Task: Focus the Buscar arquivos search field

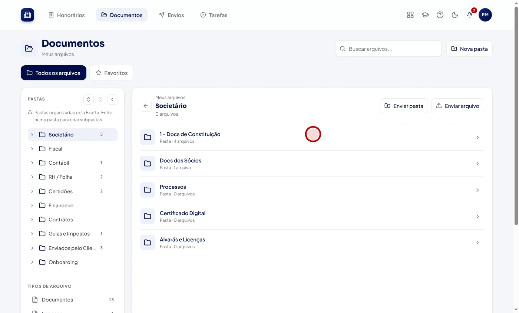Action: pyautogui.click(x=389, y=49)
